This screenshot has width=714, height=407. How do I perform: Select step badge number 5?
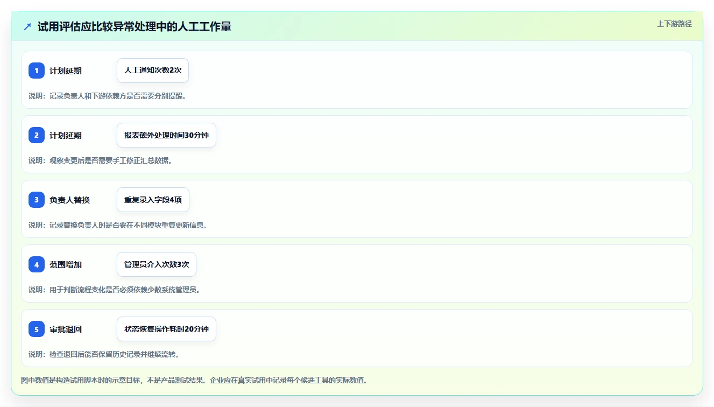(37, 329)
